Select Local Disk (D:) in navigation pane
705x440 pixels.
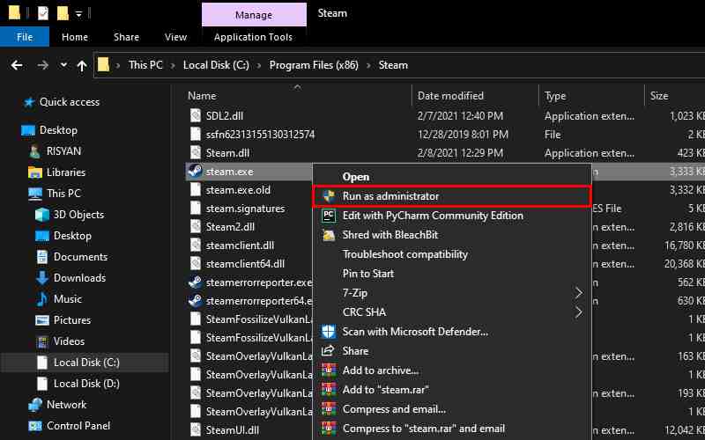click(x=85, y=384)
